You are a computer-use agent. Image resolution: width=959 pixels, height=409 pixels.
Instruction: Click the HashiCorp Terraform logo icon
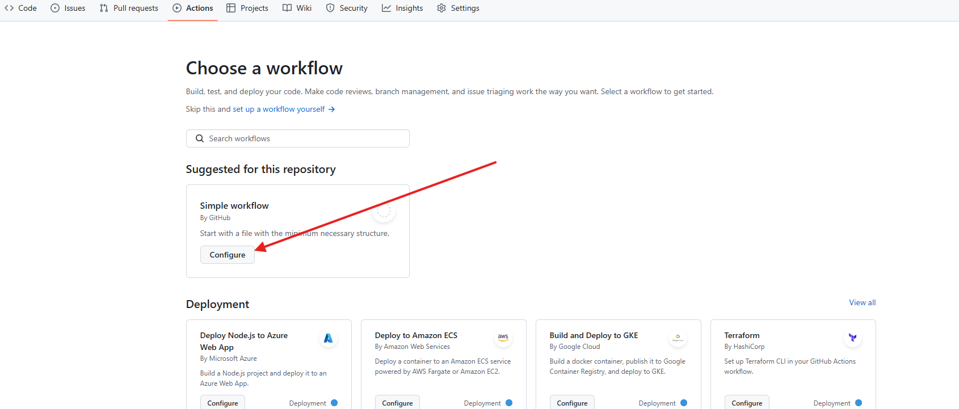tap(852, 338)
